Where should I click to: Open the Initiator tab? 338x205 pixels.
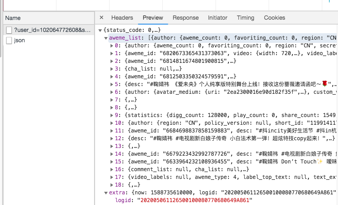point(217,18)
